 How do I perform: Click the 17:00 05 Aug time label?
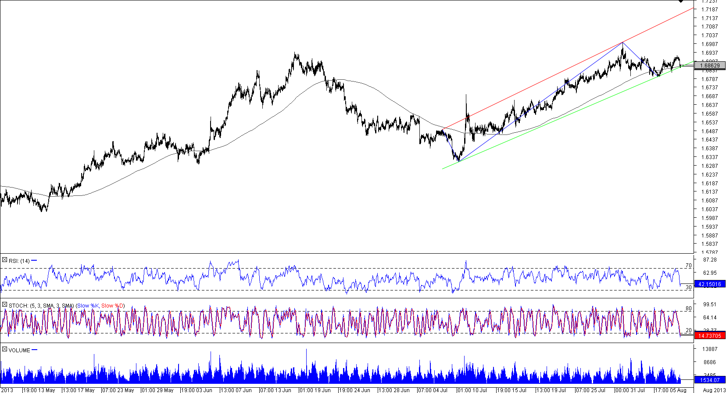tap(671, 390)
